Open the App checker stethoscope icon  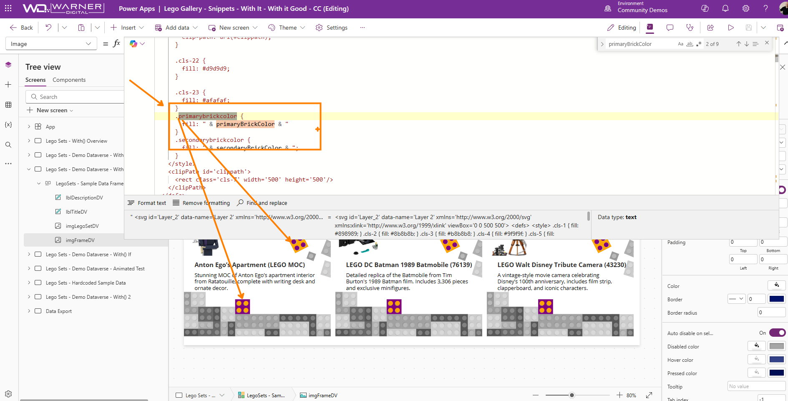coord(690,28)
